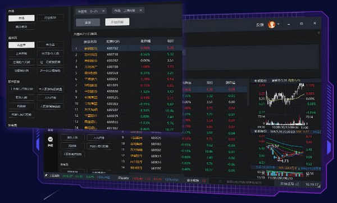
Task: Toggle the 概念板块 concept sector filter
Action: (21, 26)
